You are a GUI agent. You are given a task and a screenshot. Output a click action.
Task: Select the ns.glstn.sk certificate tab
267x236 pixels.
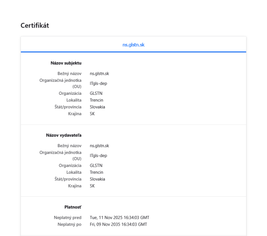(133, 45)
